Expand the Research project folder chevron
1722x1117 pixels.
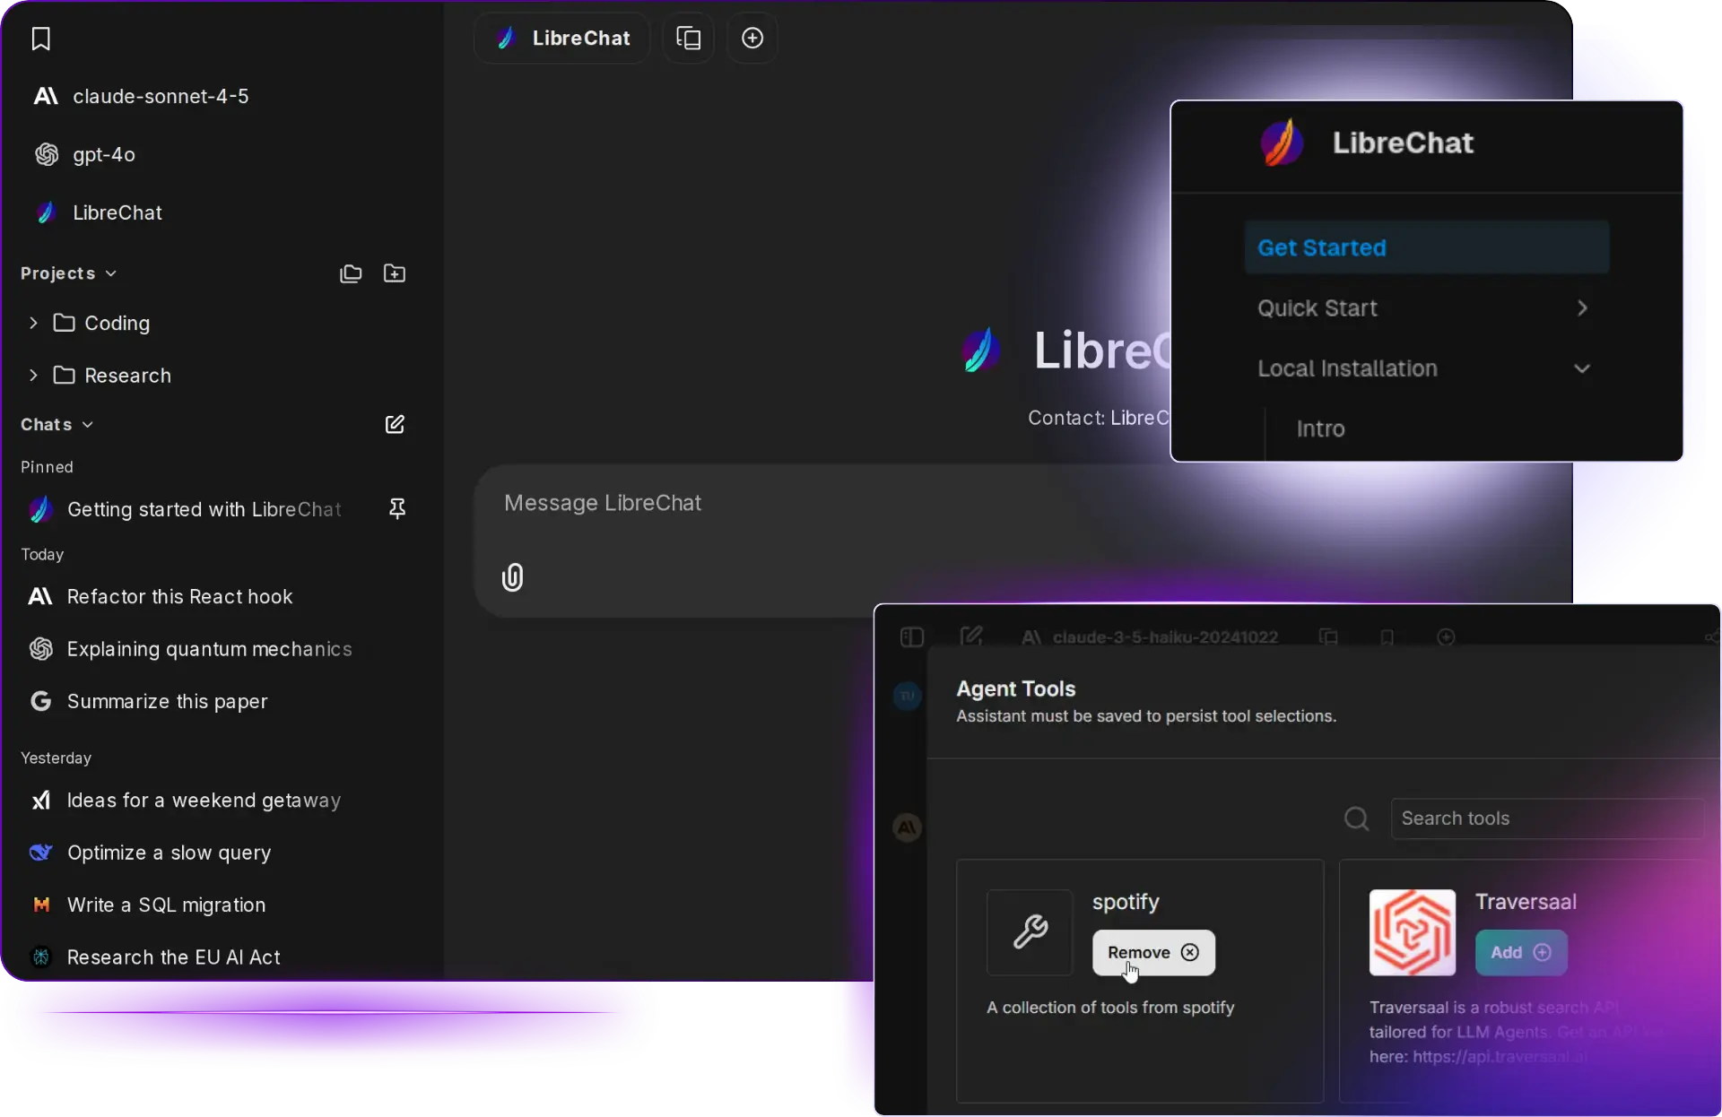click(33, 375)
